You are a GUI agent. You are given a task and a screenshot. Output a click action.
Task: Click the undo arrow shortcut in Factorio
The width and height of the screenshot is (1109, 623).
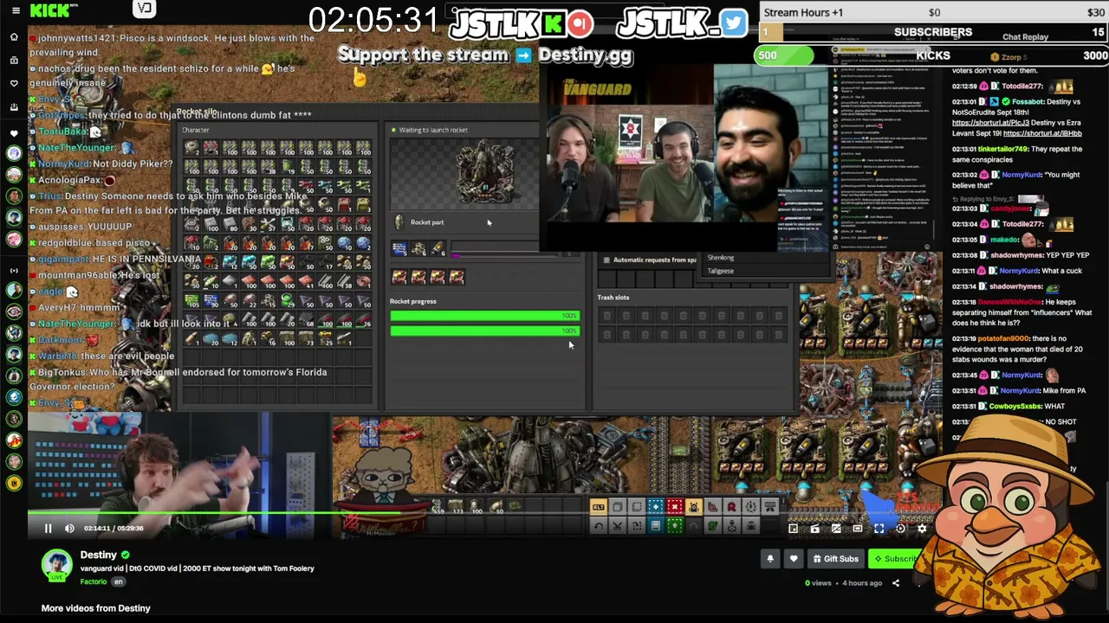click(598, 525)
